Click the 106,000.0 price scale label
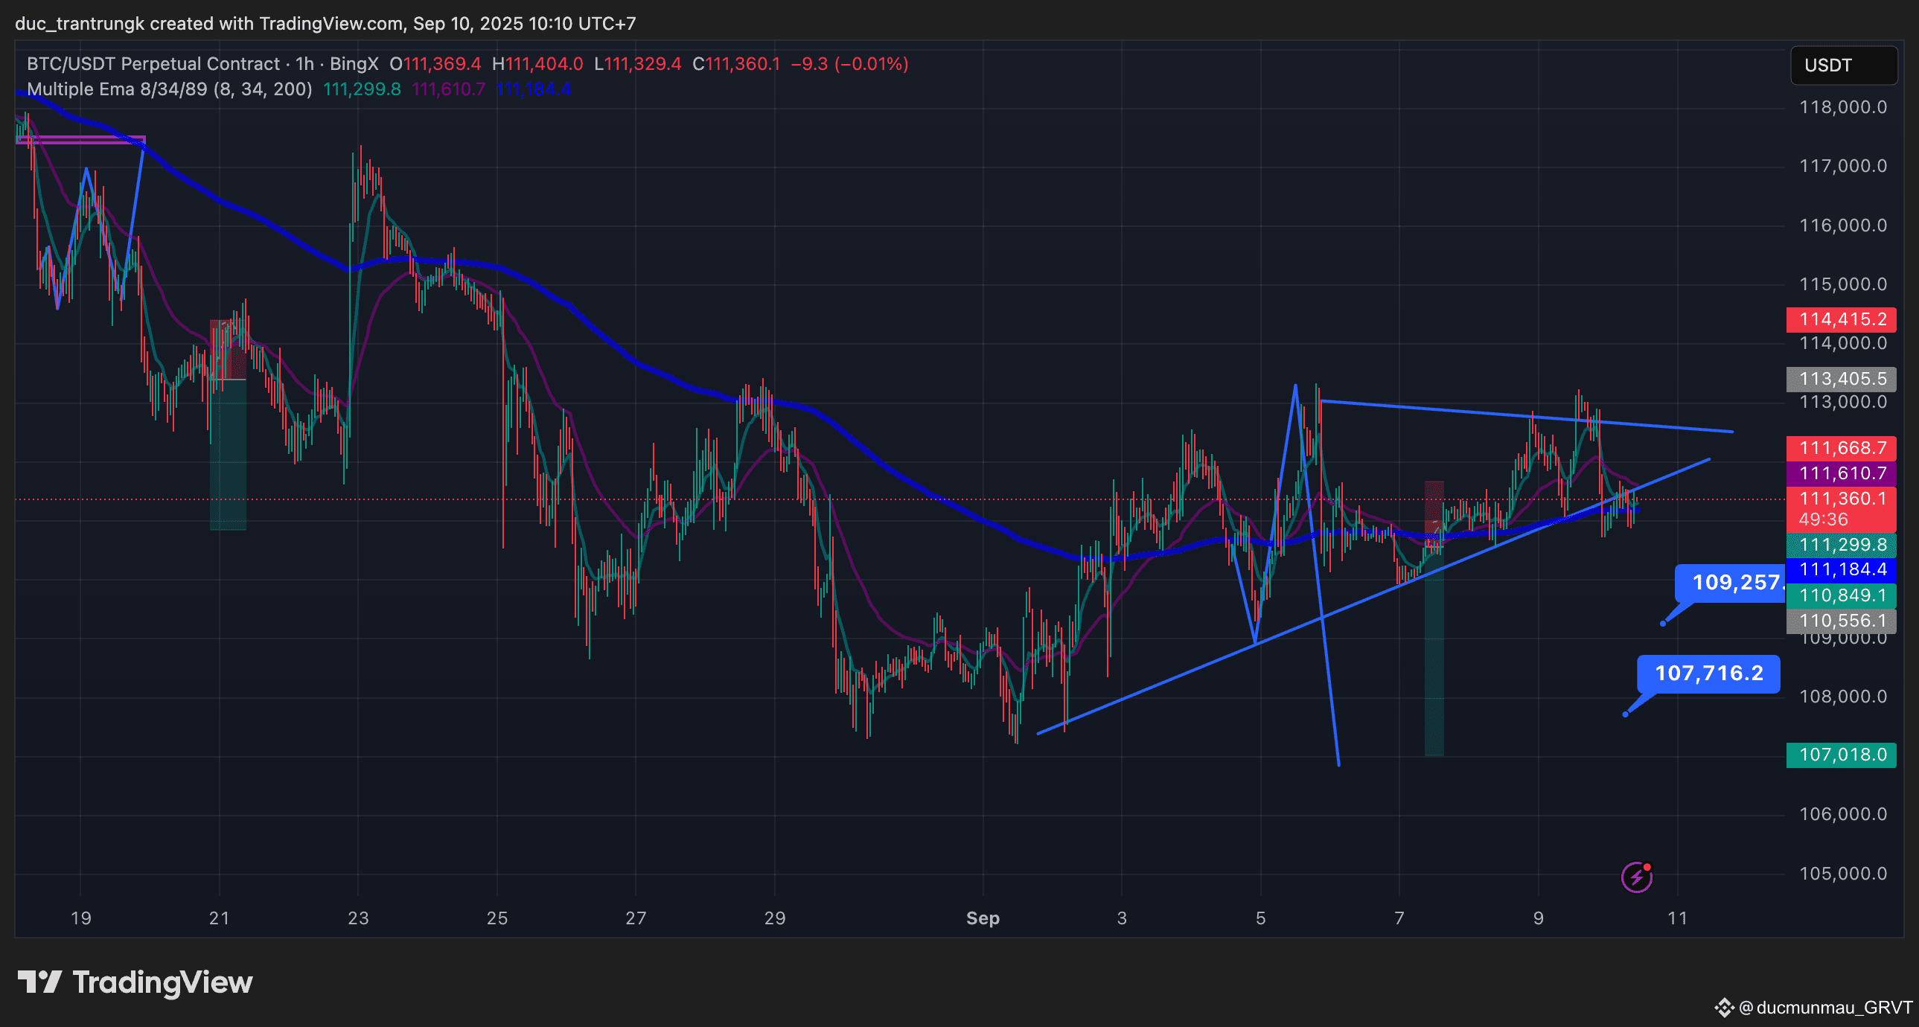This screenshot has width=1919, height=1027. tap(1843, 814)
